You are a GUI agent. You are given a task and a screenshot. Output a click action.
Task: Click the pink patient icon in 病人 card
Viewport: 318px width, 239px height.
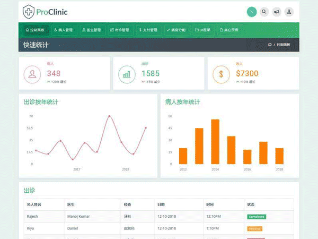tap(33, 74)
